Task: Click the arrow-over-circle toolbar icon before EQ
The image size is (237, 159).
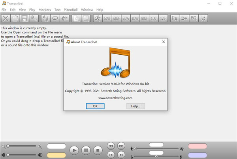Action: [184, 18]
